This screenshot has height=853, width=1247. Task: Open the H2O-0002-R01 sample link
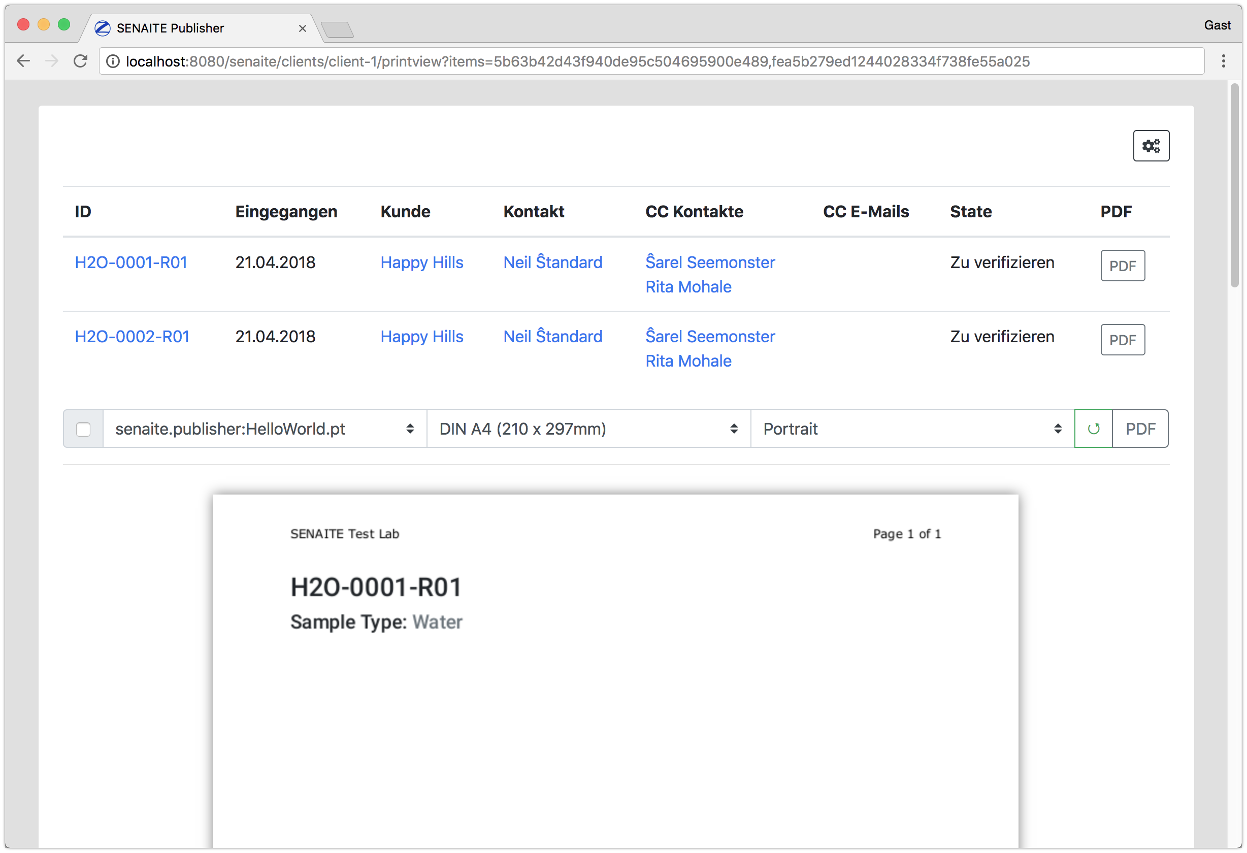[132, 336]
